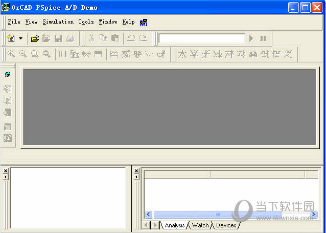This screenshot has height=233, width=326.
Task: Click the Zoom Fit magnifier icon
Action: (x=47, y=54)
